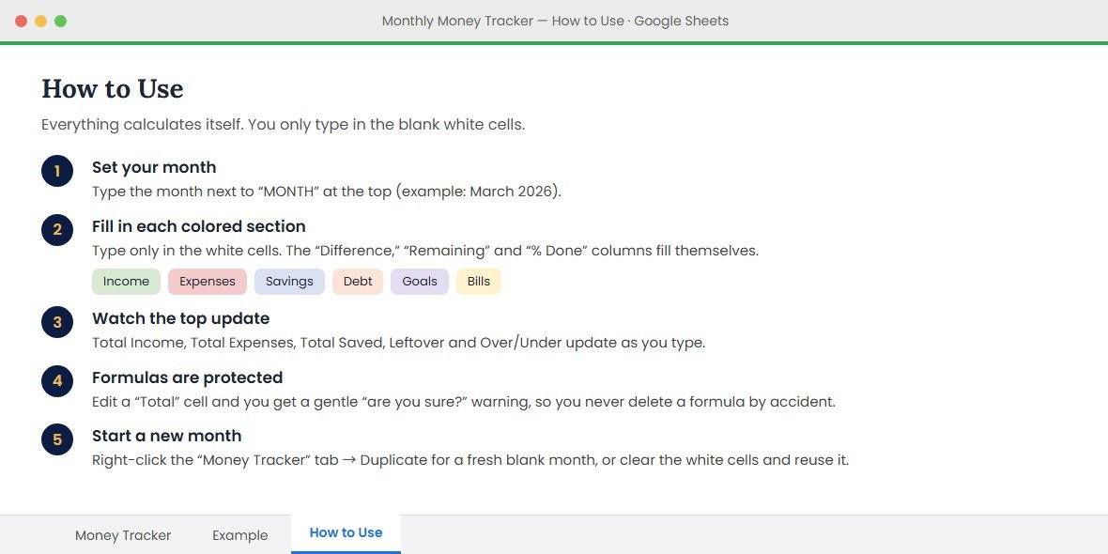Click the step 2 number badge
1108x554 pixels.
click(x=57, y=230)
